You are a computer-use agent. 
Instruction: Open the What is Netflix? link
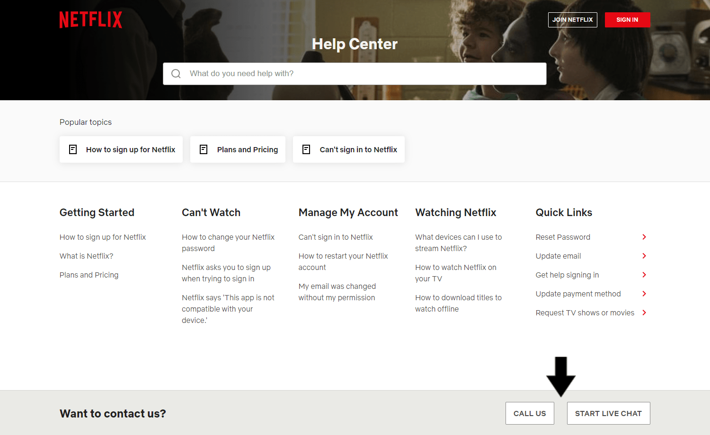[87, 256]
